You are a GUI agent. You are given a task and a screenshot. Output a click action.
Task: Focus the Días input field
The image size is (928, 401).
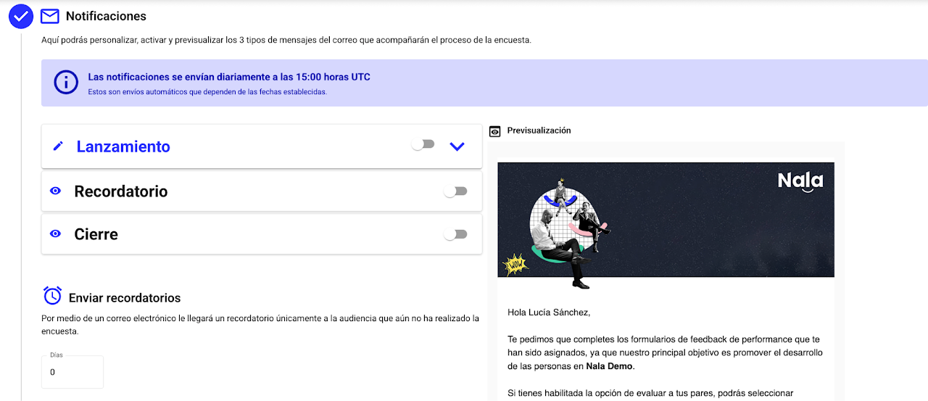point(72,373)
